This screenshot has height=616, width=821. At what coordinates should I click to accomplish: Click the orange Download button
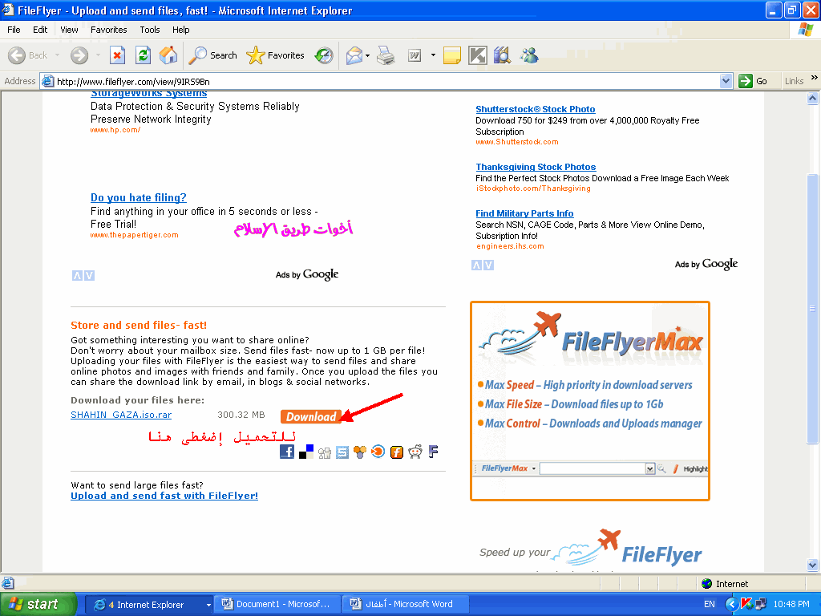click(311, 416)
